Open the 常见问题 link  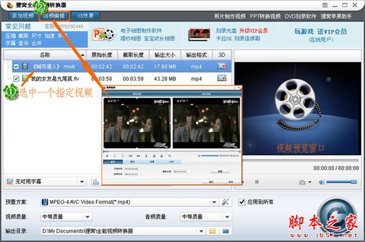[x=18, y=26]
